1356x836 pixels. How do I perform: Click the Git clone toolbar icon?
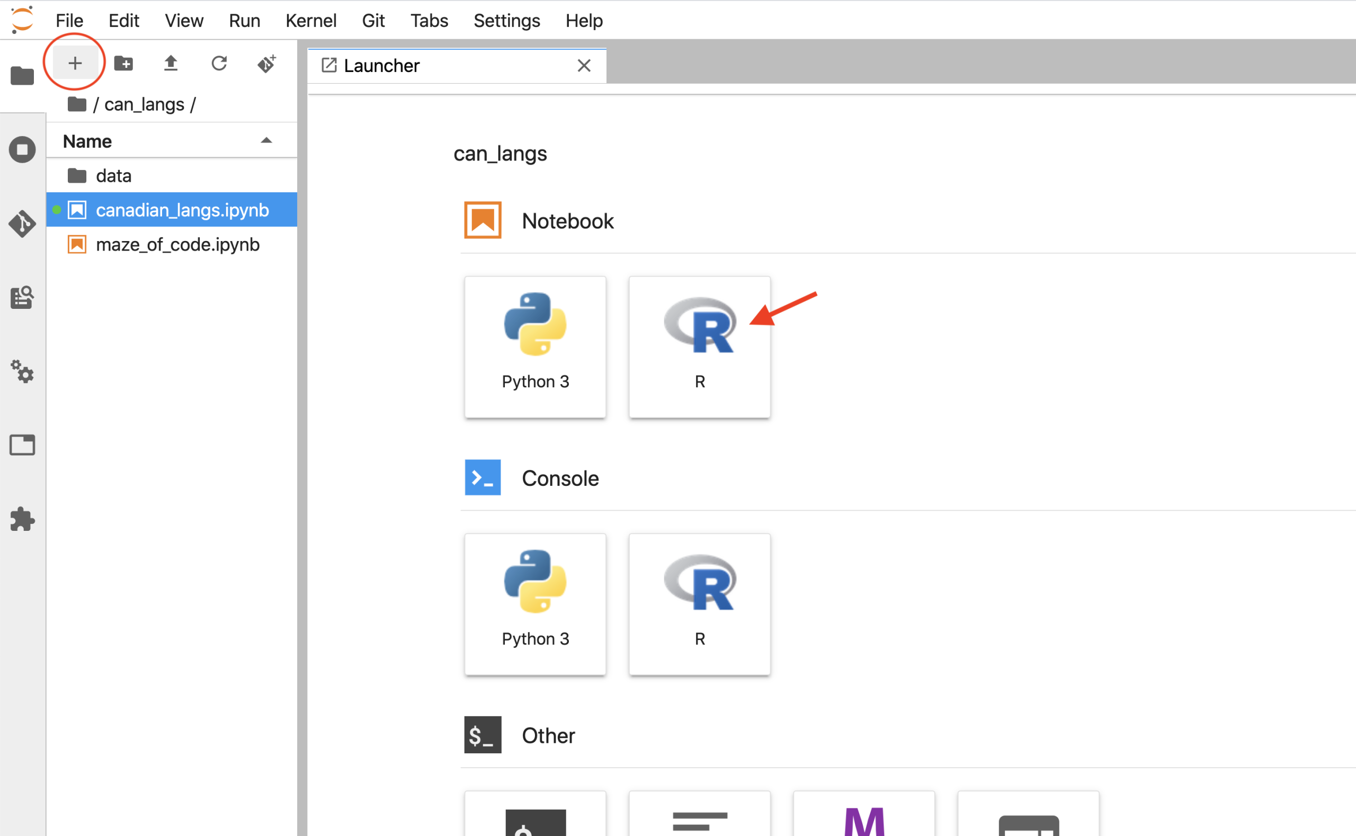tap(267, 64)
